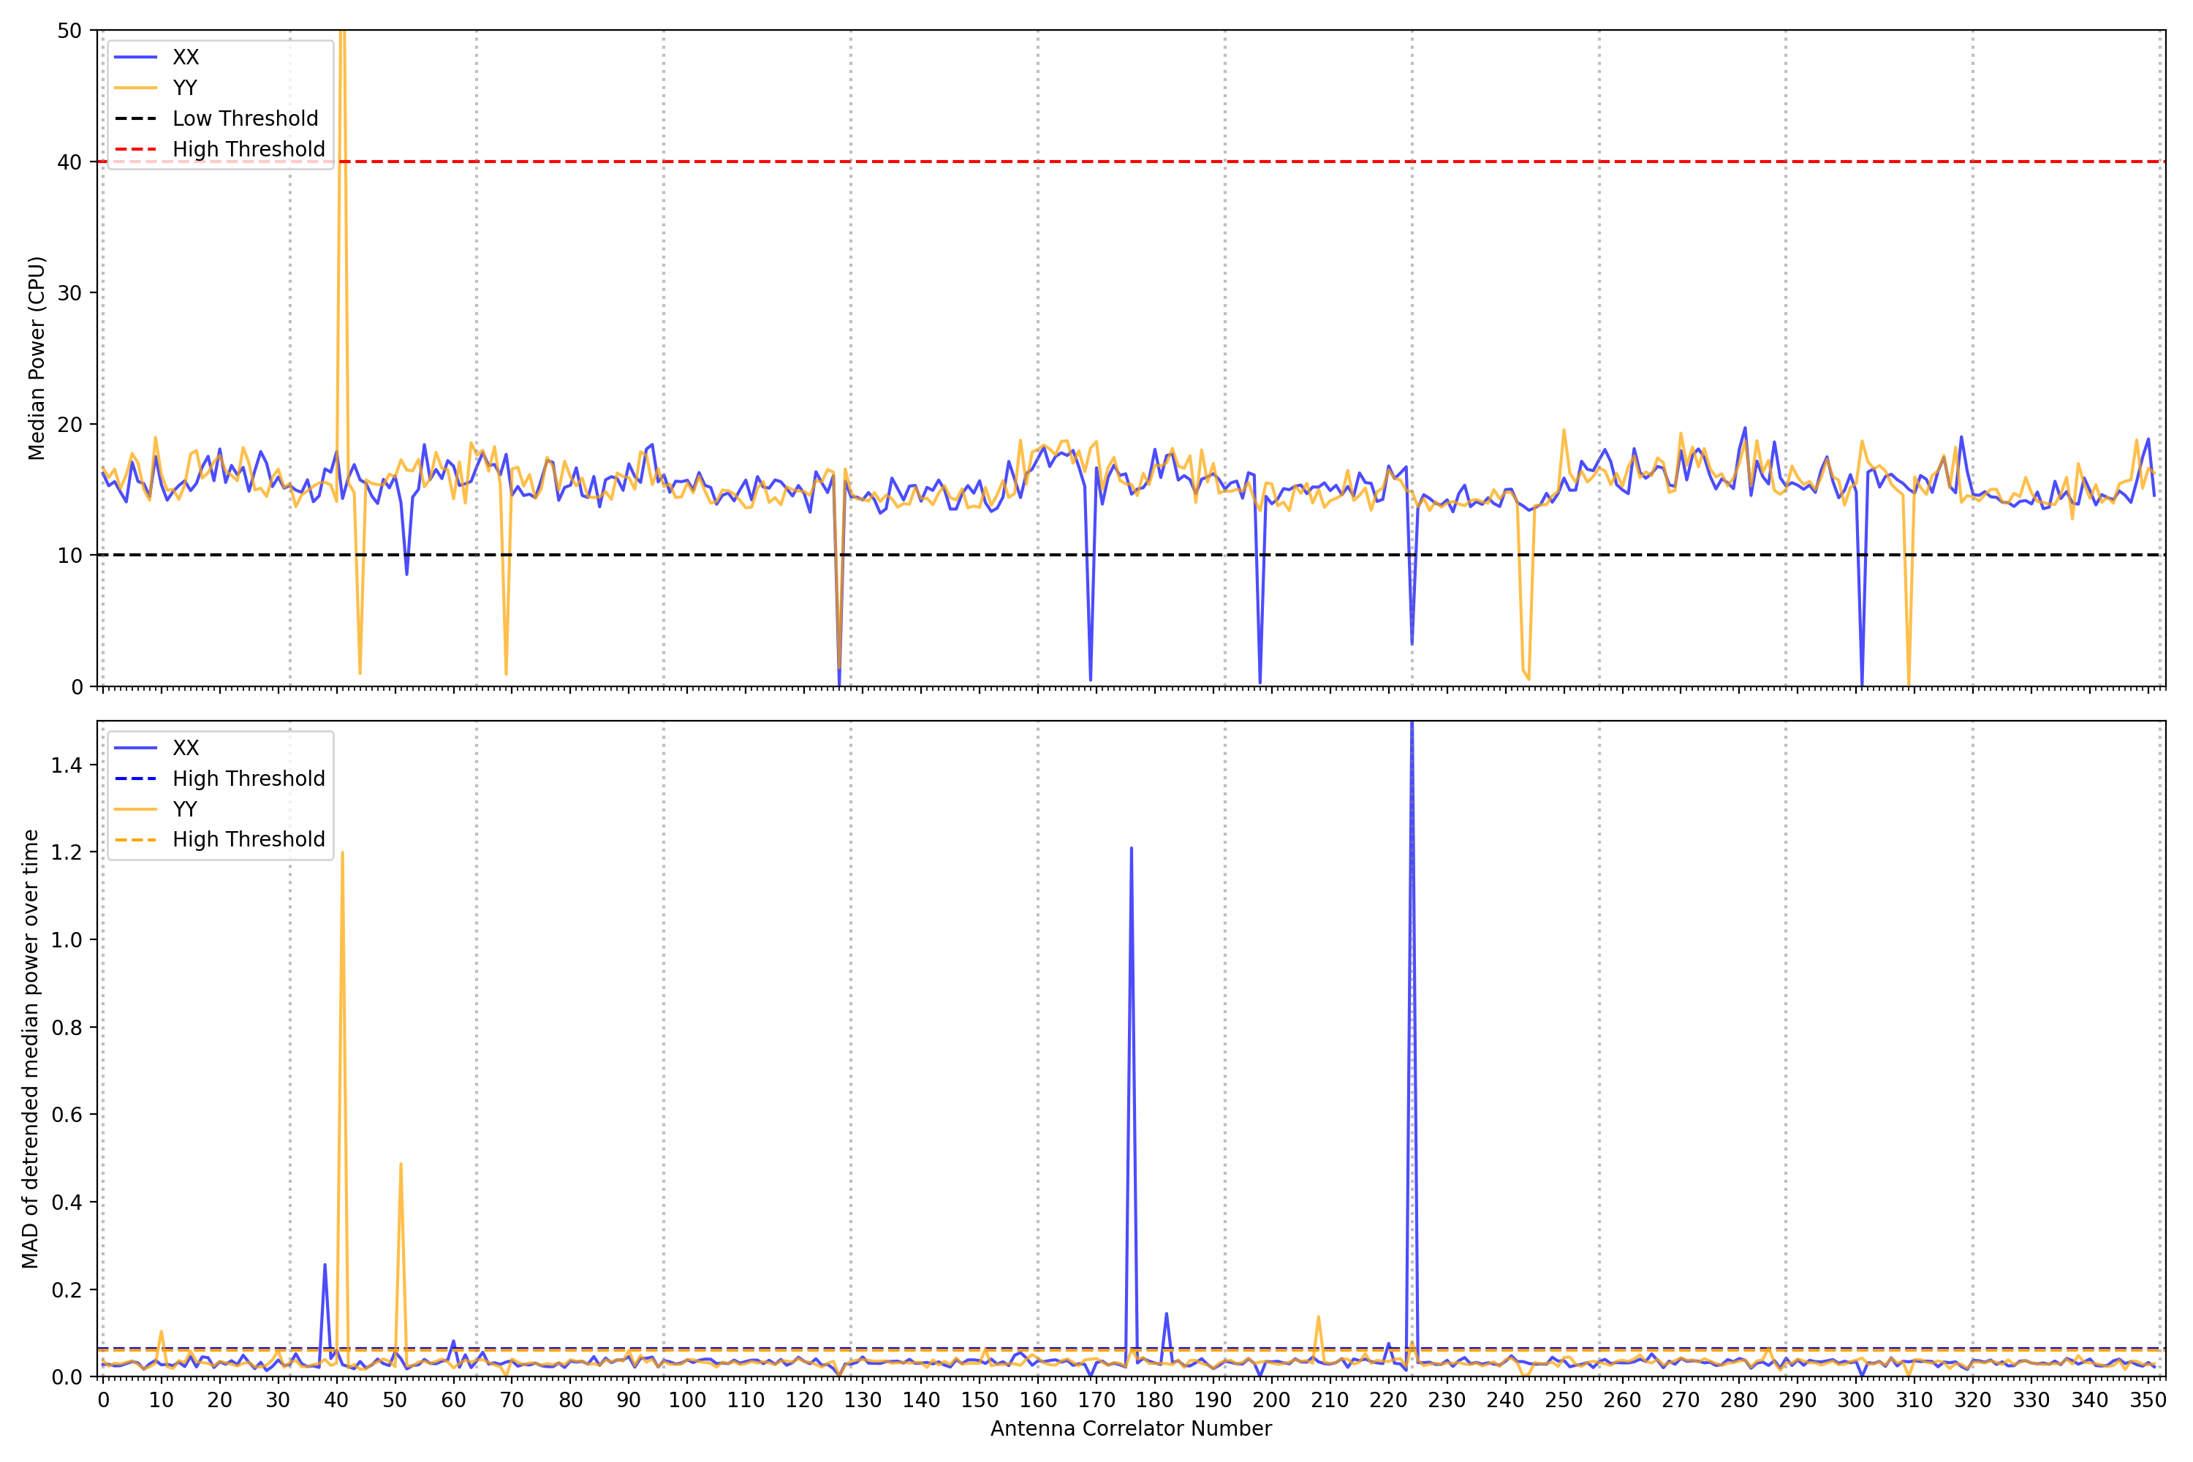
Task: Click the MAD of detrended median power label
Action: [x=30, y=1049]
